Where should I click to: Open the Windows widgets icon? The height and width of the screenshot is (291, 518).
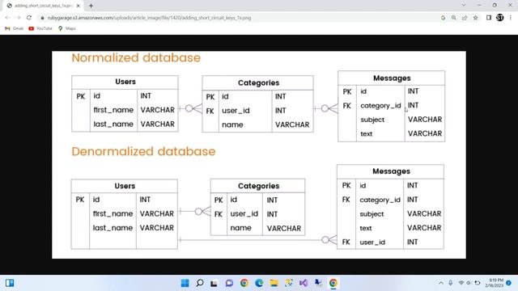[x=10, y=283]
